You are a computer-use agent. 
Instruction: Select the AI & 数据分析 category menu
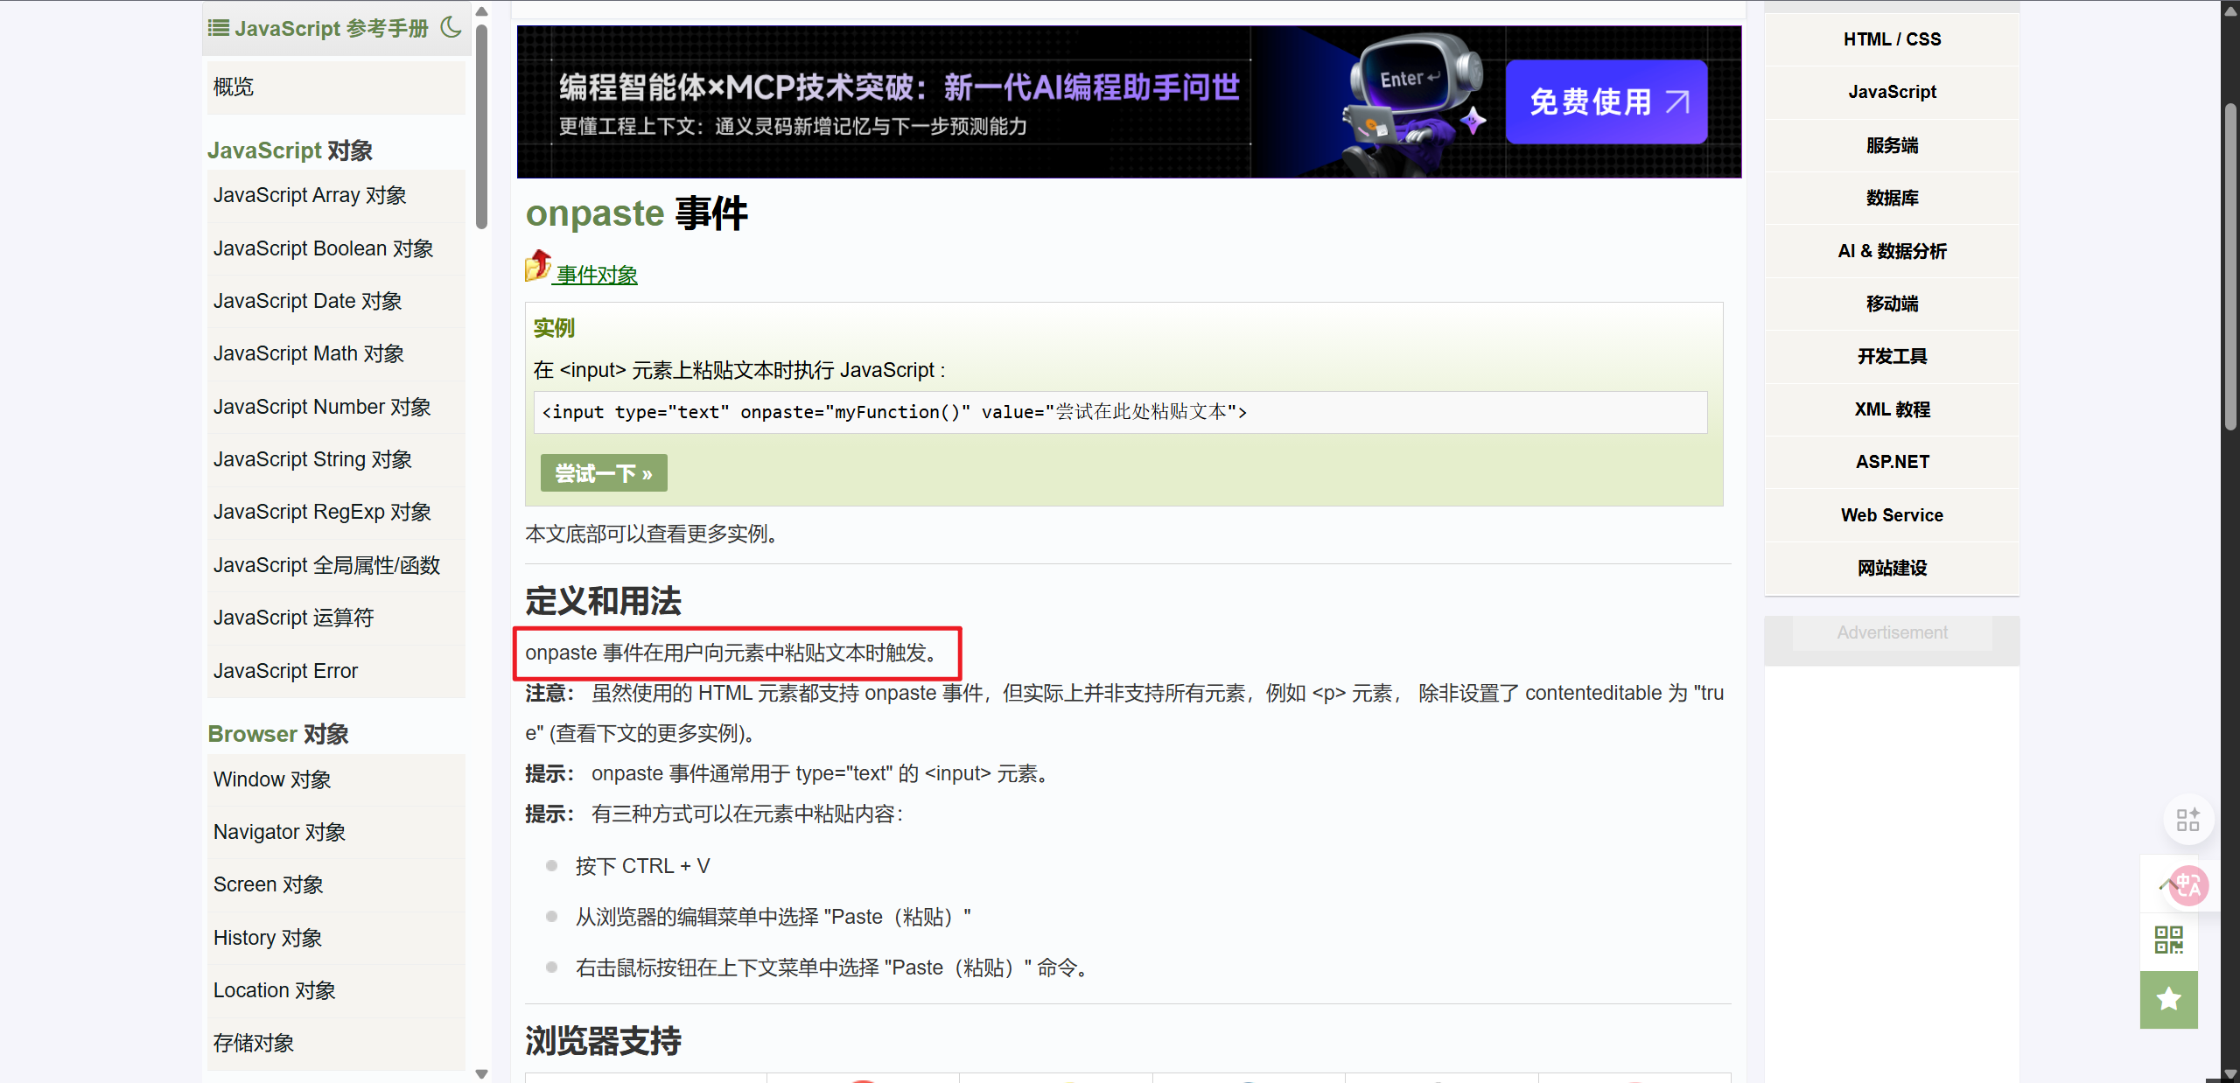pos(1892,251)
